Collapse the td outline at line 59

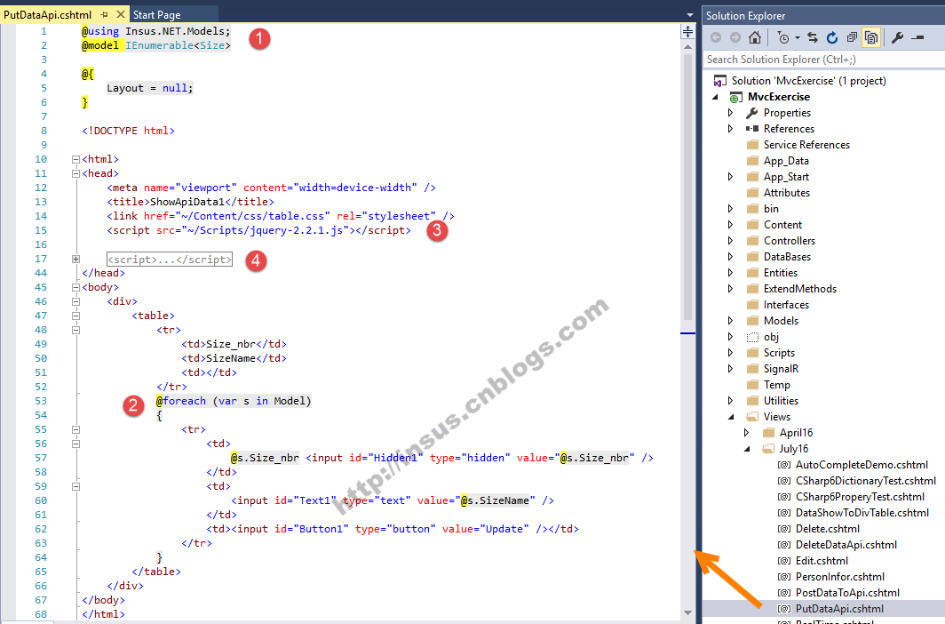(76, 486)
